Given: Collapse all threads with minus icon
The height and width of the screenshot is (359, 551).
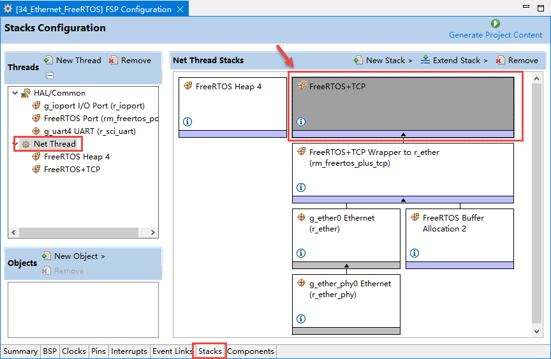Looking at the screenshot, I should 50,75.
